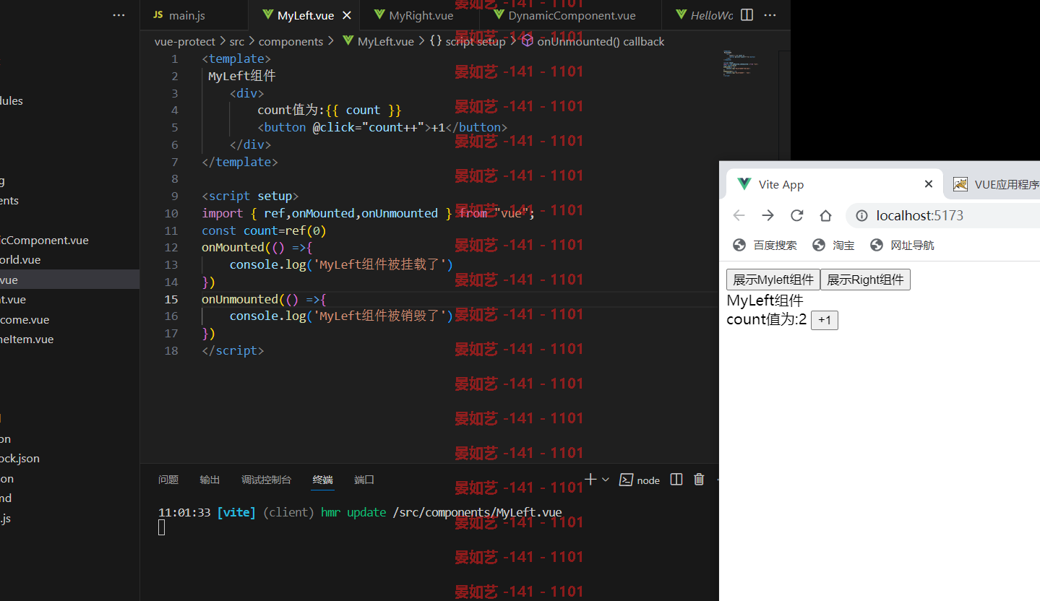Open the file ending in ock.json
Screen dimensions: 1040x601
pyautogui.click(x=20, y=459)
